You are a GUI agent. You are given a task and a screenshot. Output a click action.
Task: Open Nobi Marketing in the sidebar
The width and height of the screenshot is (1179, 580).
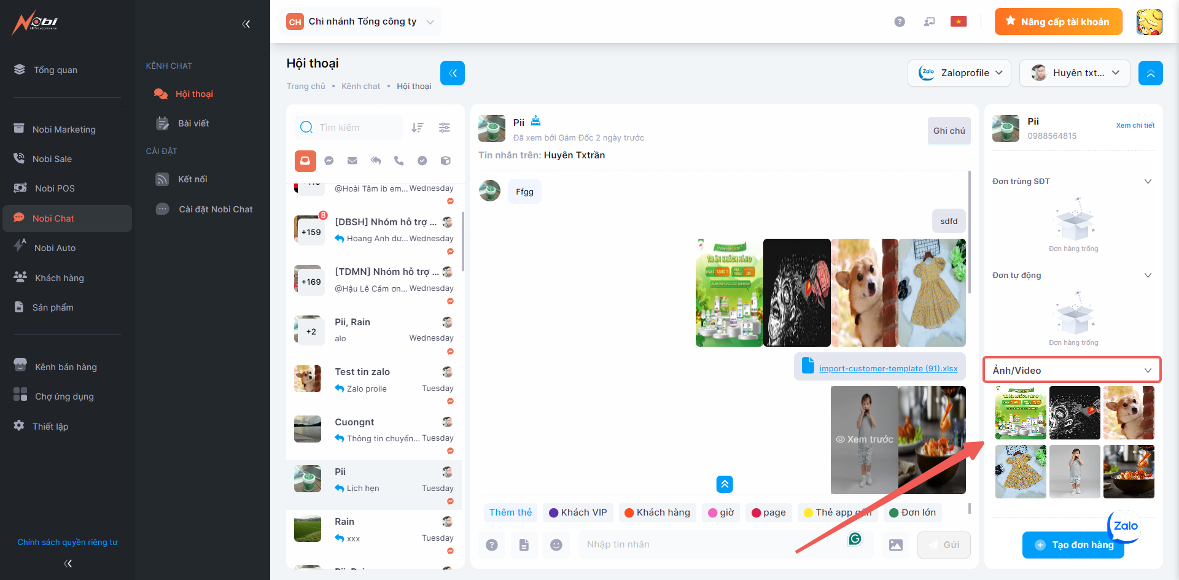pos(64,130)
